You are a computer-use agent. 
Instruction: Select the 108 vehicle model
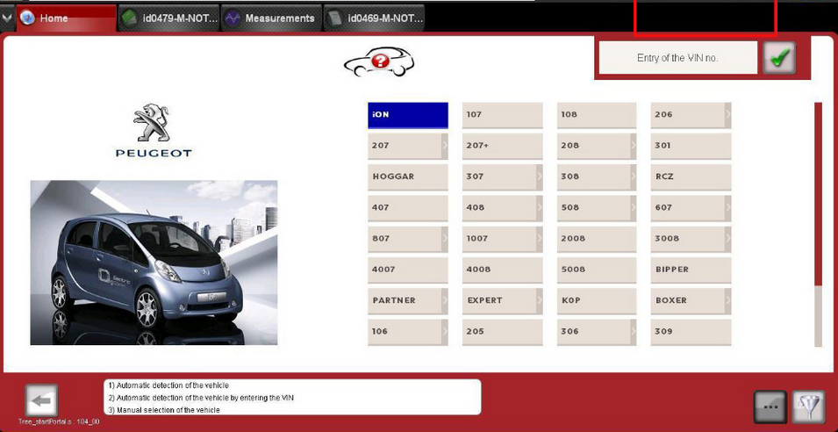click(597, 115)
